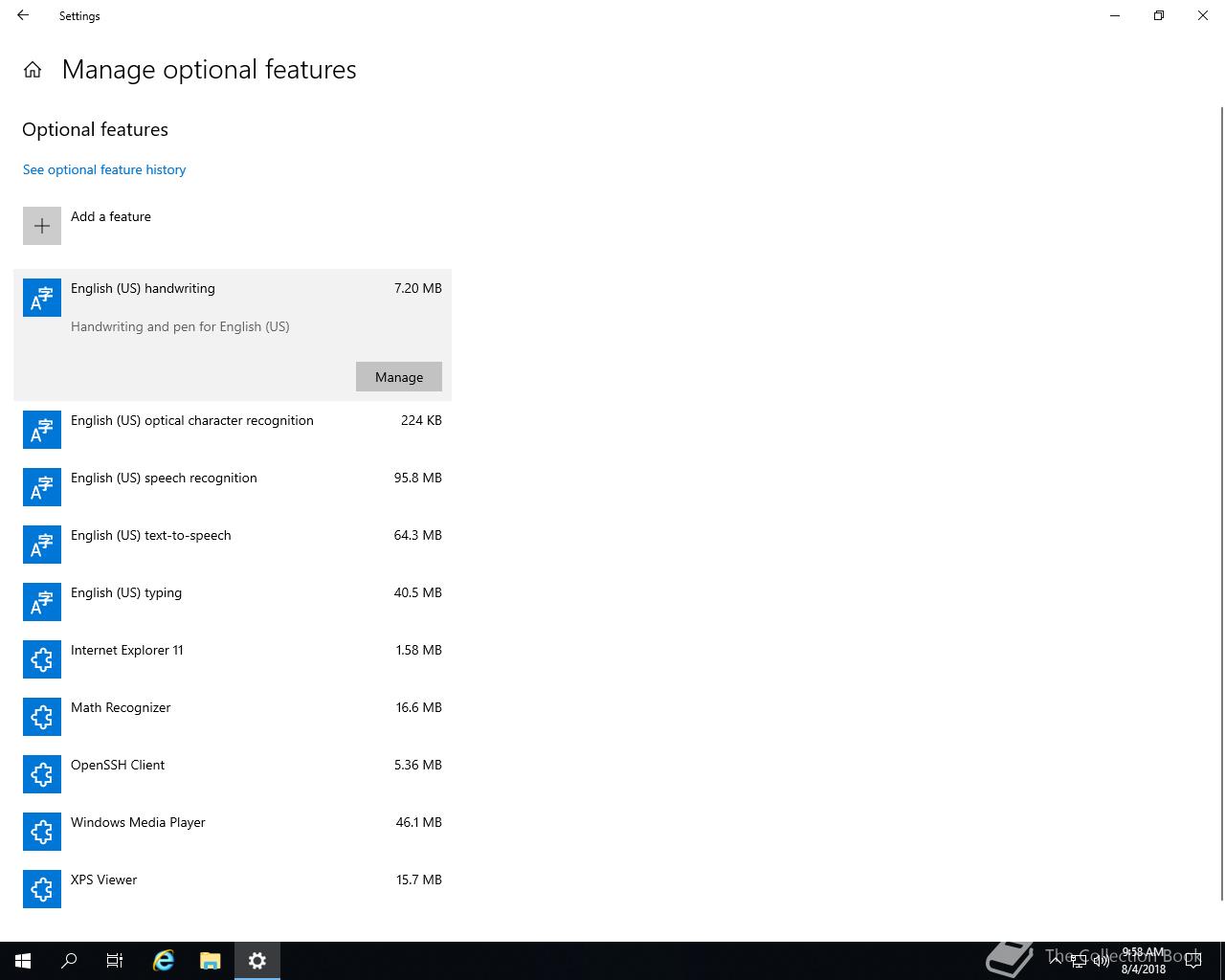Click the English (US) handwriting title
The image size is (1225, 980).
(x=143, y=288)
